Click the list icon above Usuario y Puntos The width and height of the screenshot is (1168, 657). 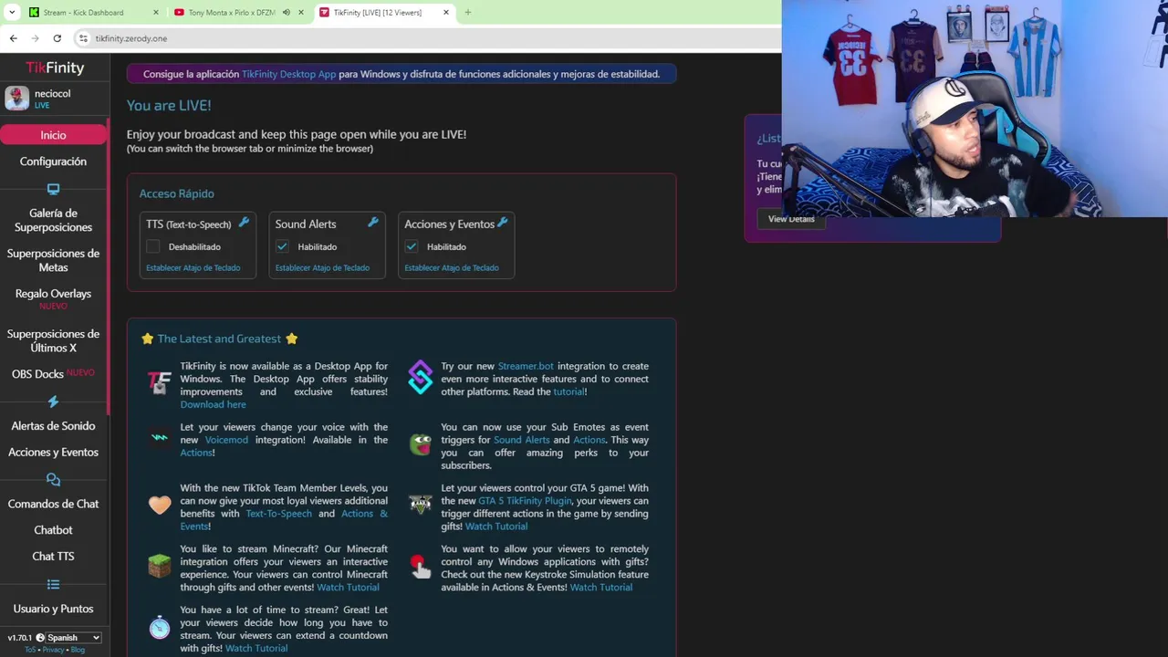point(53,584)
